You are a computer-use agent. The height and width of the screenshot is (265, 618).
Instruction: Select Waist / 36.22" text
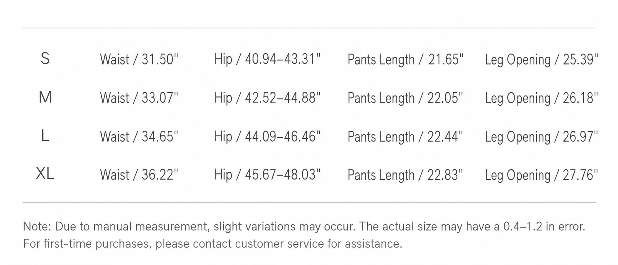click(139, 175)
